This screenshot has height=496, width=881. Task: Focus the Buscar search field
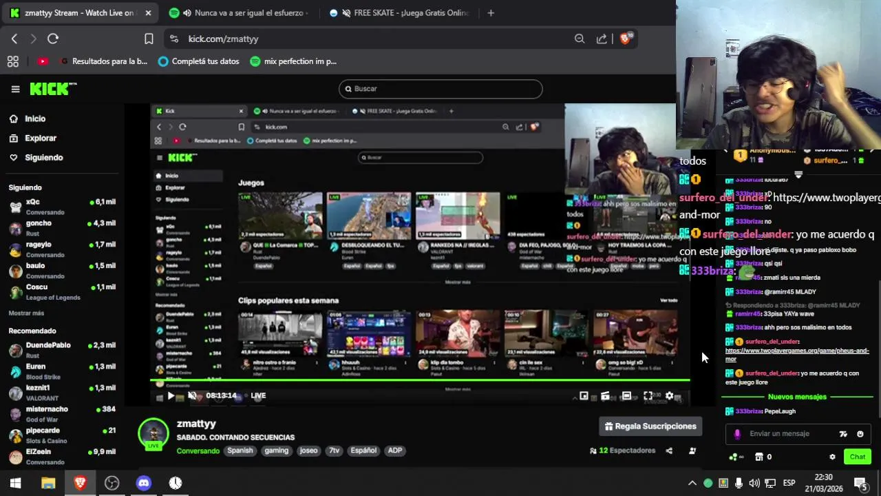(440, 89)
